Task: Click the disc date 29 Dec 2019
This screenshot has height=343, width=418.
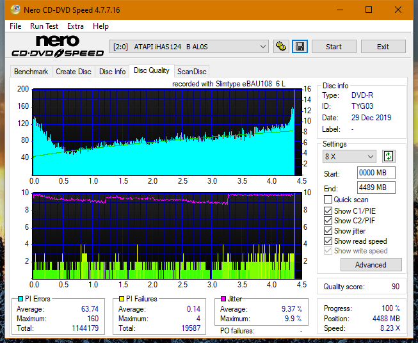Action: [371, 118]
